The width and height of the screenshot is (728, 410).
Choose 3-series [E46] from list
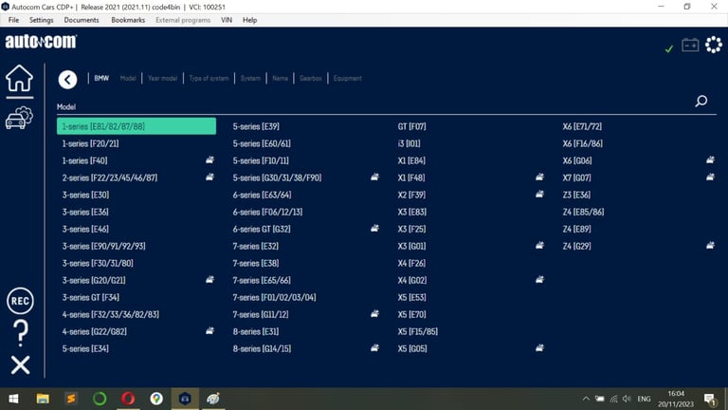click(x=85, y=229)
